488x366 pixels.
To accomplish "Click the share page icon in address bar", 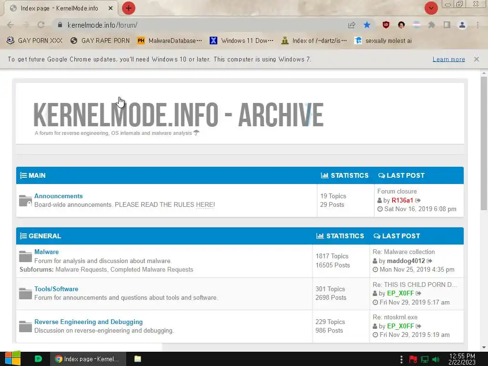I will point(352,25).
